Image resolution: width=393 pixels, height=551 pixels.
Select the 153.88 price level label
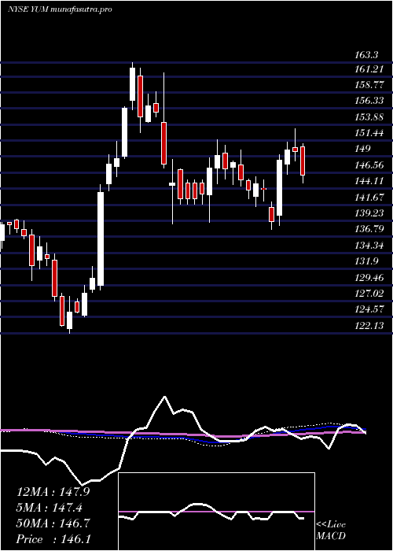click(x=369, y=117)
